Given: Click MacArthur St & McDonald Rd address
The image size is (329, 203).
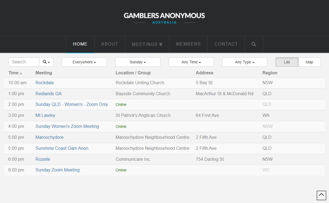Looking at the screenshot, I should (225, 94).
